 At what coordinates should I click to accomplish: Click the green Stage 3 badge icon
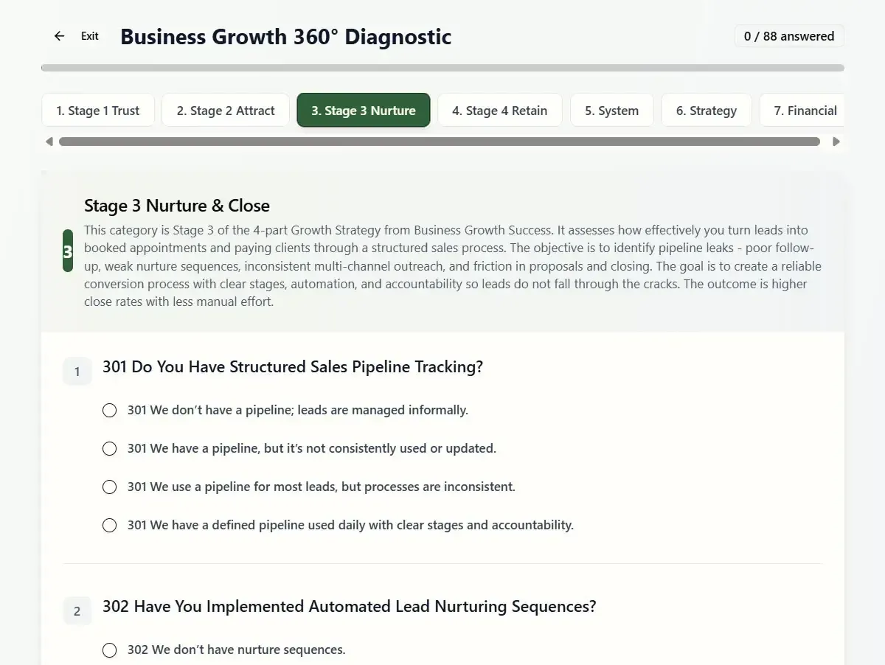[x=67, y=251]
